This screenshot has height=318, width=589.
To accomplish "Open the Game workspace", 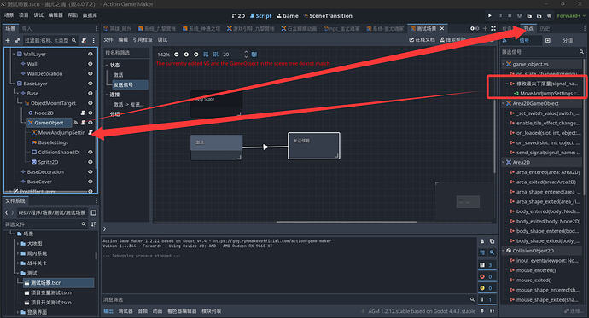I will (288, 15).
